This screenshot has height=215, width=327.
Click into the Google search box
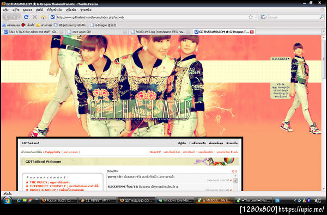tap(293, 17)
